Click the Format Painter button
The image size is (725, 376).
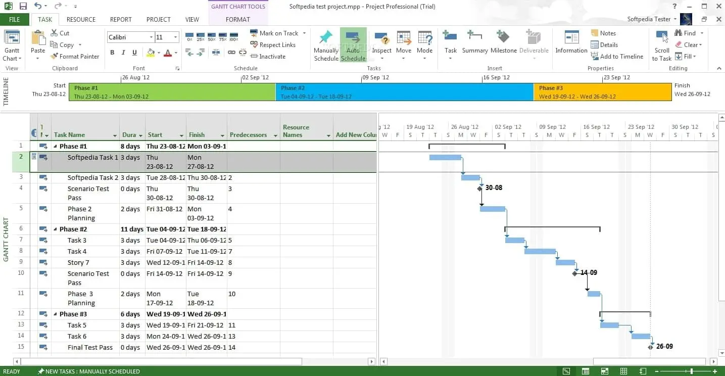tap(75, 57)
